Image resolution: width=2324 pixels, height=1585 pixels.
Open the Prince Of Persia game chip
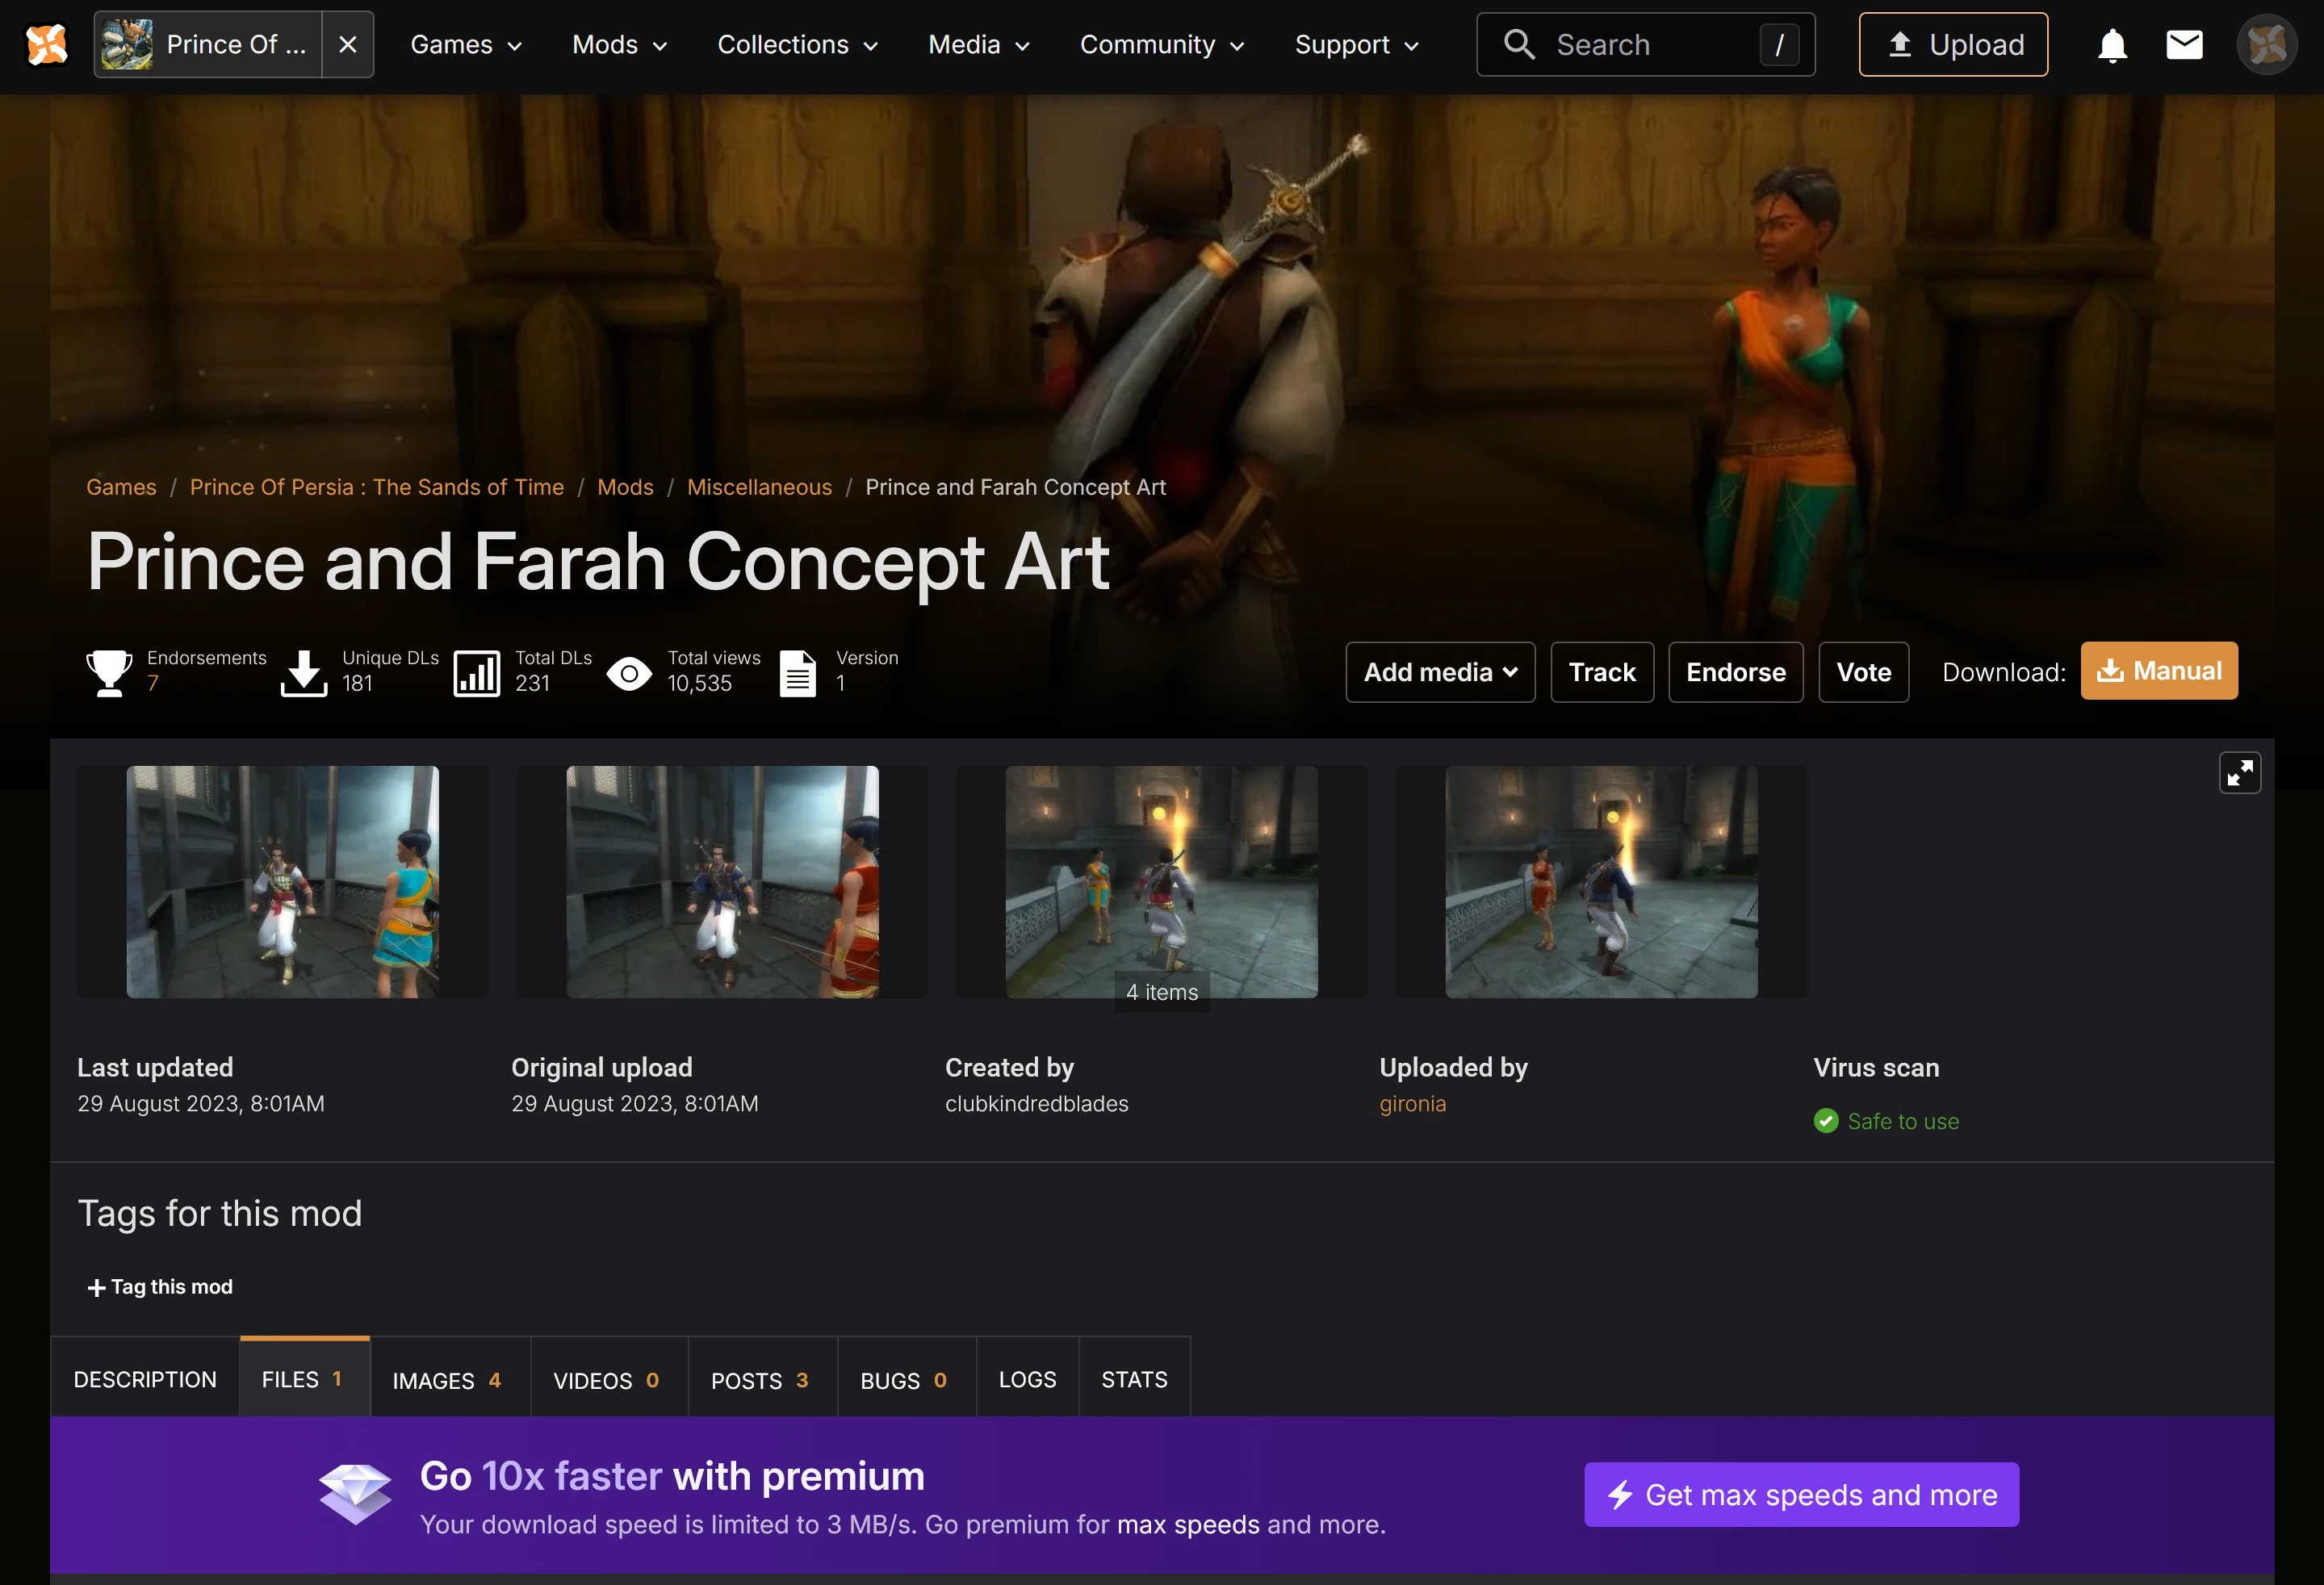[x=208, y=45]
